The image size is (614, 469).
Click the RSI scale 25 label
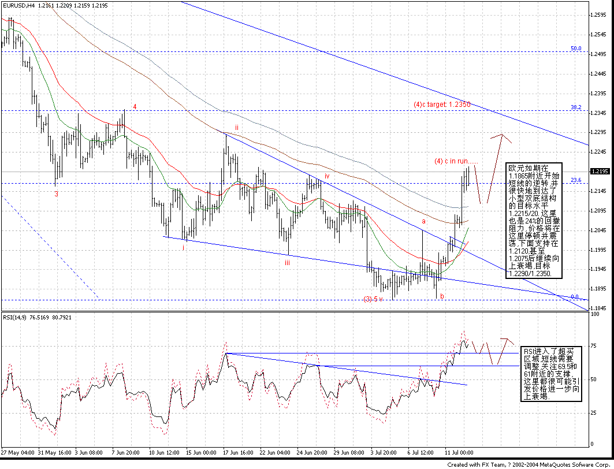click(594, 412)
